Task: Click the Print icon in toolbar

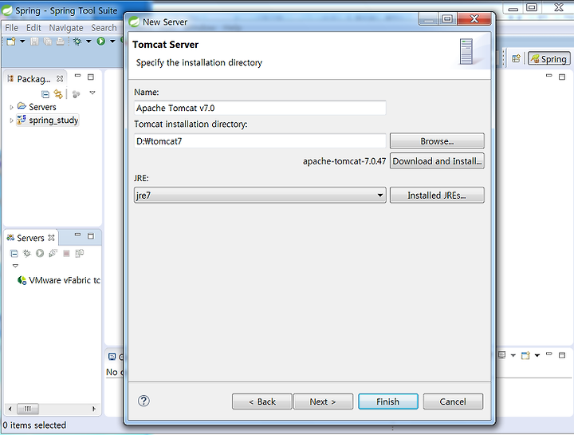Action: [x=60, y=42]
